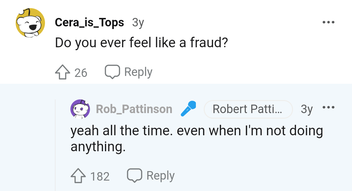352x191 pixels.
Task: Click Reply text under Rob_Pattinson's comment
Action: point(160,176)
